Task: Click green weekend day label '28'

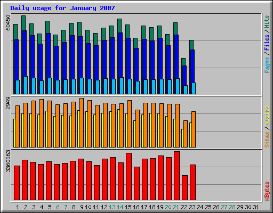Action: coord(232,207)
